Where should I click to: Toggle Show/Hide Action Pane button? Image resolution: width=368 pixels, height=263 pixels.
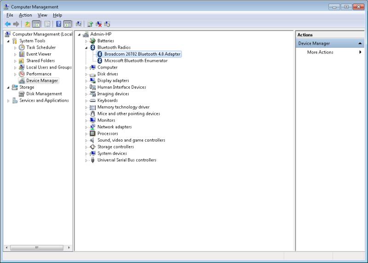pos(67,24)
